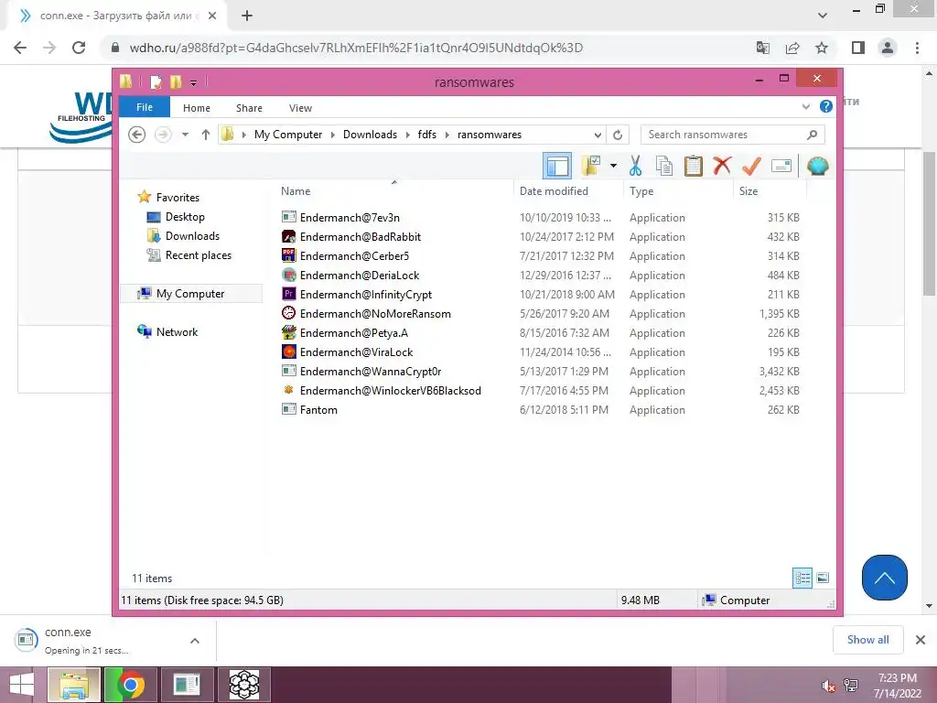
Task: Click fdfs in the address path
Action: (426, 135)
